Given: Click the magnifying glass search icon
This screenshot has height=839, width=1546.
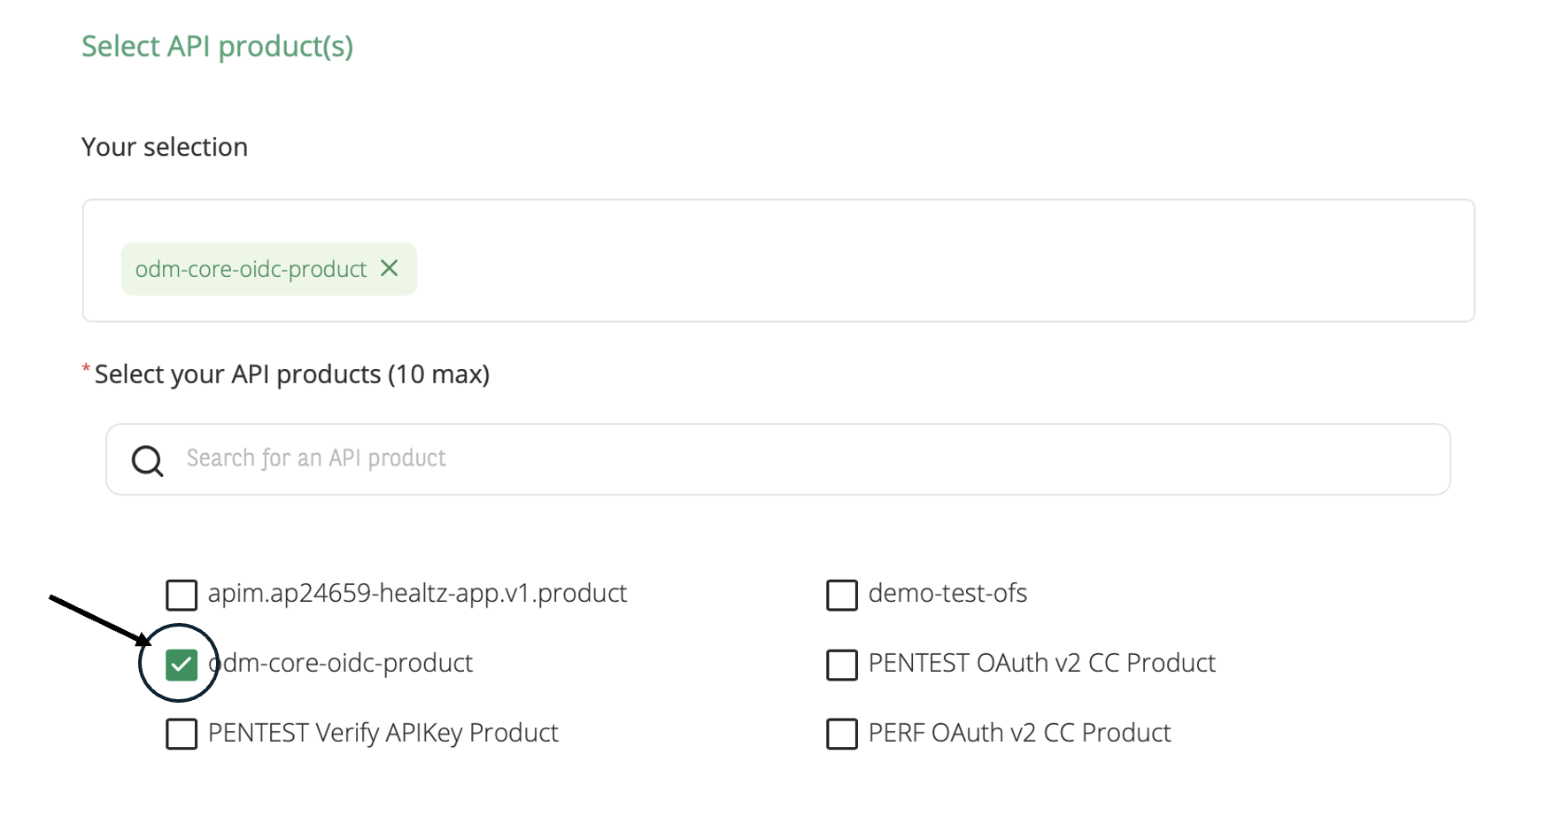Looking at the screenshot, I should 147,460.
